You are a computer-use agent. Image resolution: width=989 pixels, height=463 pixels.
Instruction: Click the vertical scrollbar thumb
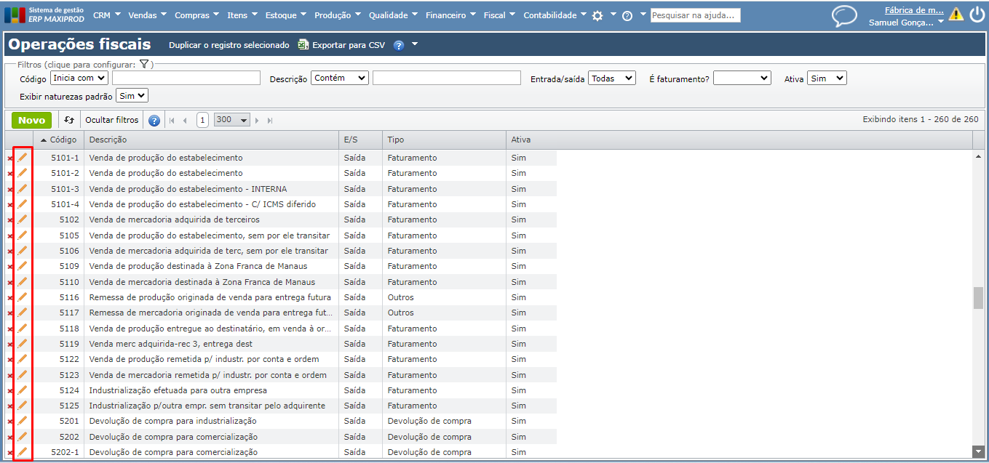pos(979,298)
